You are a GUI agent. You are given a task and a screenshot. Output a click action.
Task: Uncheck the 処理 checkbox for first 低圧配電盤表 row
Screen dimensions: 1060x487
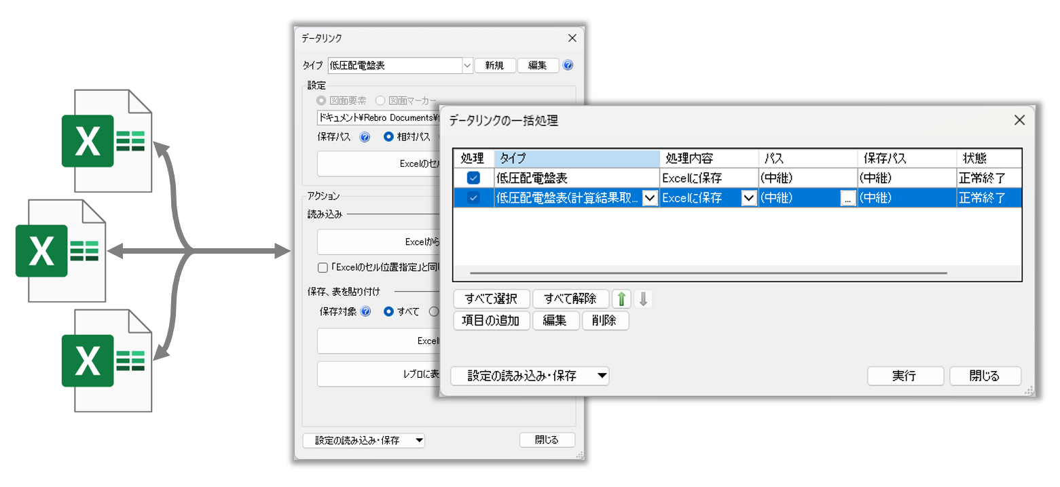pyautogui.click(x=473, y=178)
